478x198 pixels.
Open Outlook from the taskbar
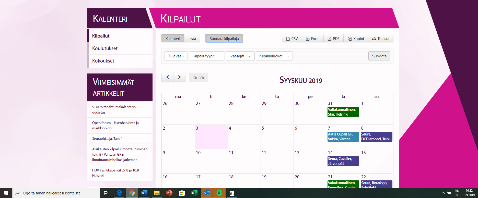(x=207, y=193)
